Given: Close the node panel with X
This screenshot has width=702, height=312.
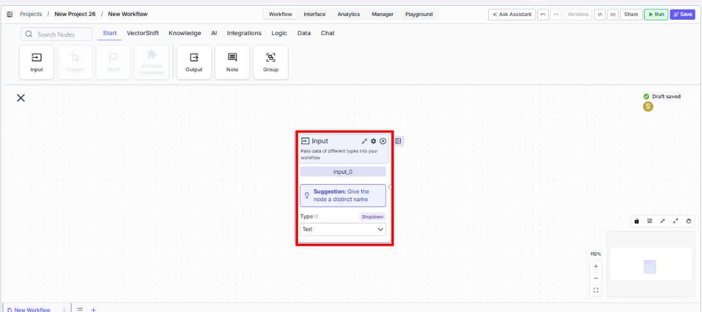Looking at the screenshot, I should [20, 98].
